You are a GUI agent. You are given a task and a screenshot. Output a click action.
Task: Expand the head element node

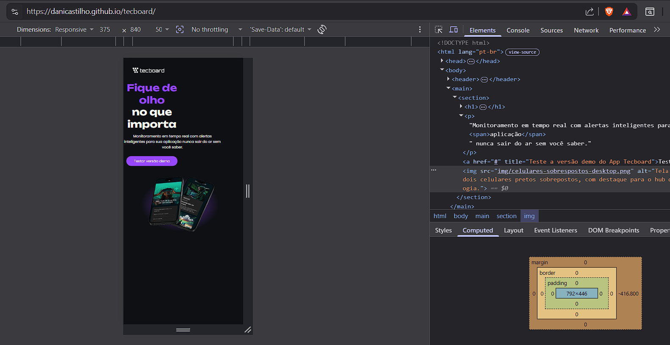442,61
